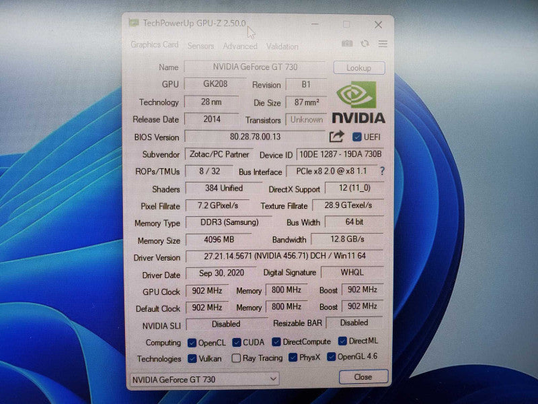The width and height of the screenshot is (538, 404).
Task: Click the Transistors field showing Unknown
Action: [x=306, y=120]
